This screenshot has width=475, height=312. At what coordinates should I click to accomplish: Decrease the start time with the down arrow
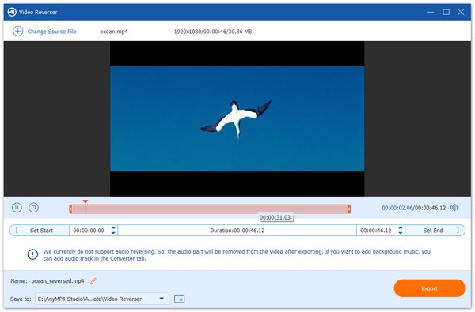click(x=113, y=233)
